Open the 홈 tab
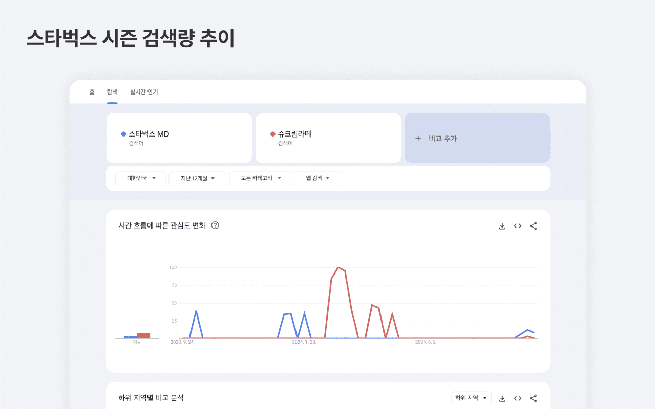 pos(92,92)
